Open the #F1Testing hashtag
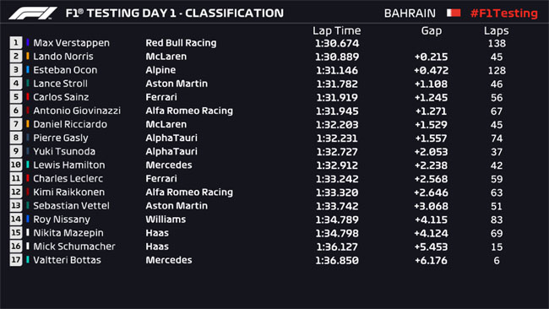This screenshot has width=549, height=309. pos(504,14)
